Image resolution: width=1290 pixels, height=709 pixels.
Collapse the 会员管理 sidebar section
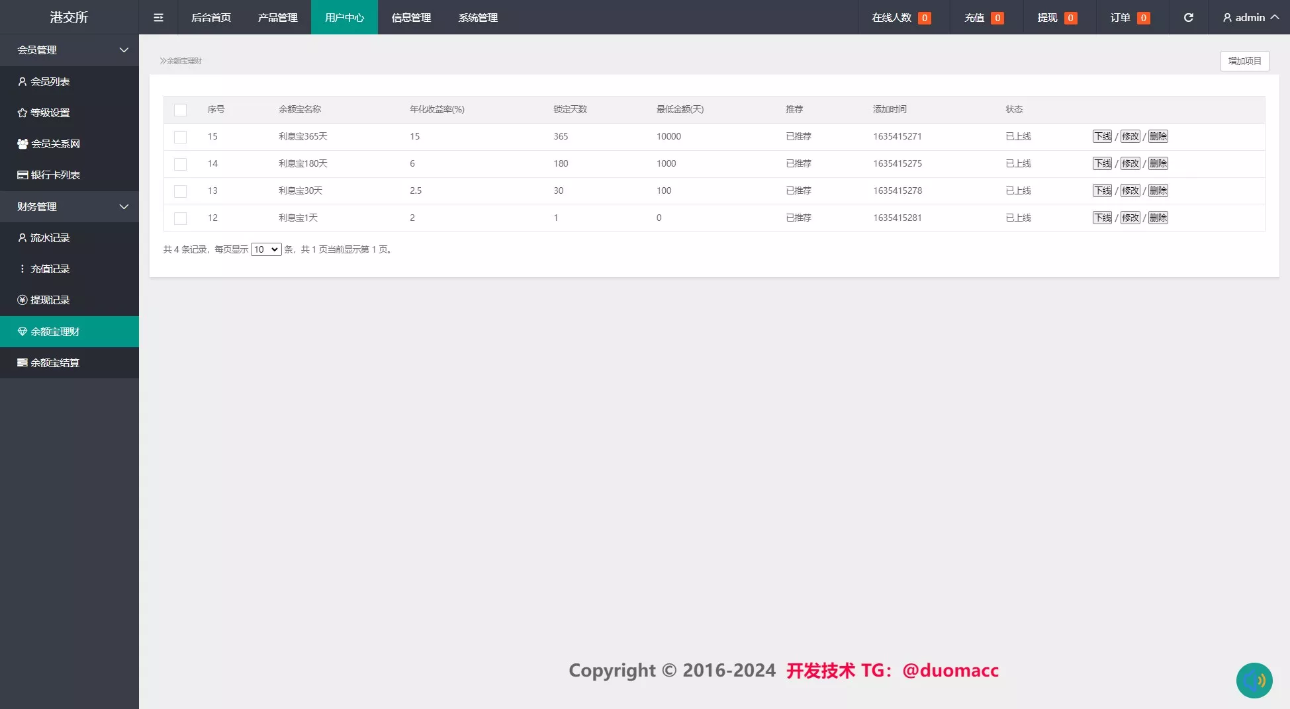click(124, 50)
